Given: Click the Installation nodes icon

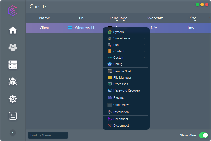Looking at the screenshot, I should pyautogui.click(x=110, y=112).
